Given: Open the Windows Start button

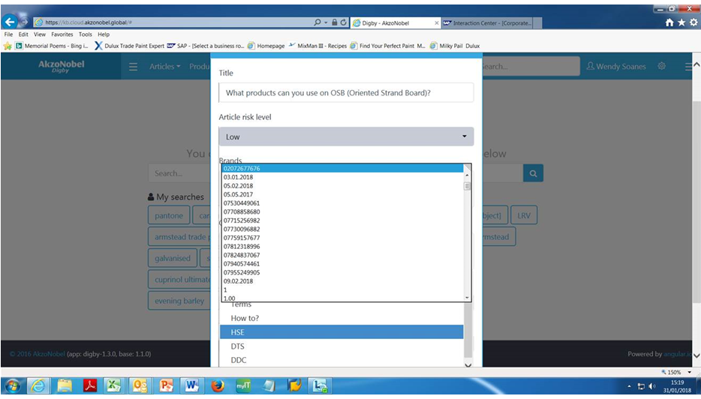Looking at the screenshot, I should pos(13,385).
